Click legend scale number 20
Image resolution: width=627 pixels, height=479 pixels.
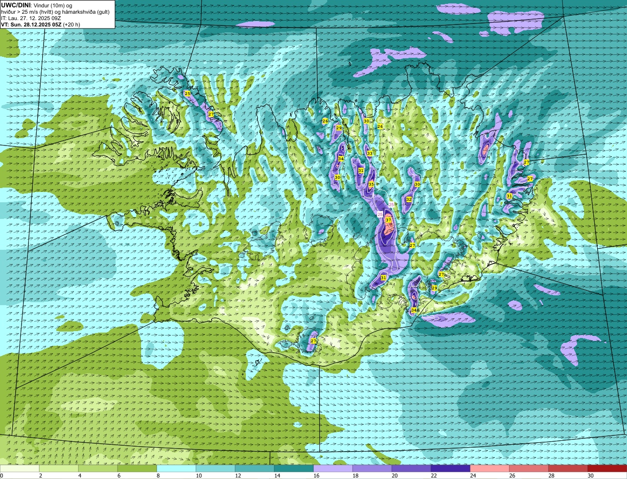(394, 476)
